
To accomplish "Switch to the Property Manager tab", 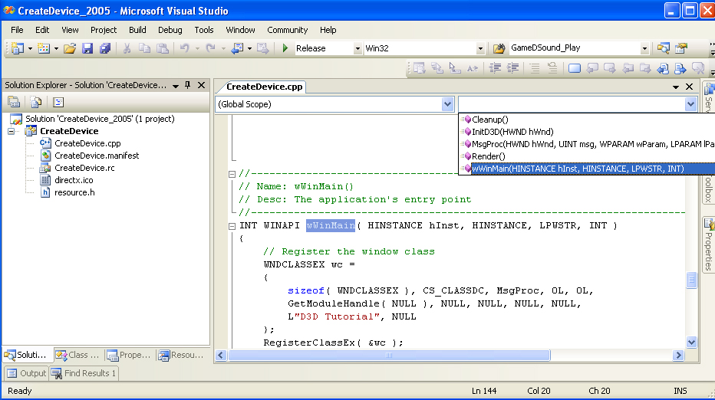I will [130, 355].
